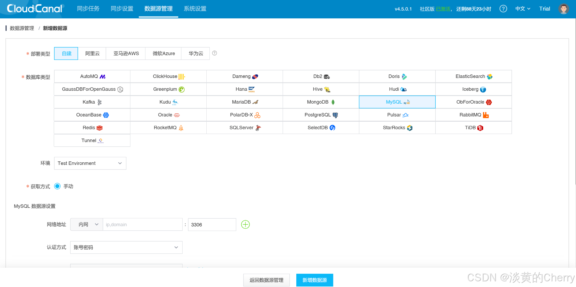This screenshot has height=287, width=576.
Task: Select Oracle database type
Action: click(x=168, y=115)
